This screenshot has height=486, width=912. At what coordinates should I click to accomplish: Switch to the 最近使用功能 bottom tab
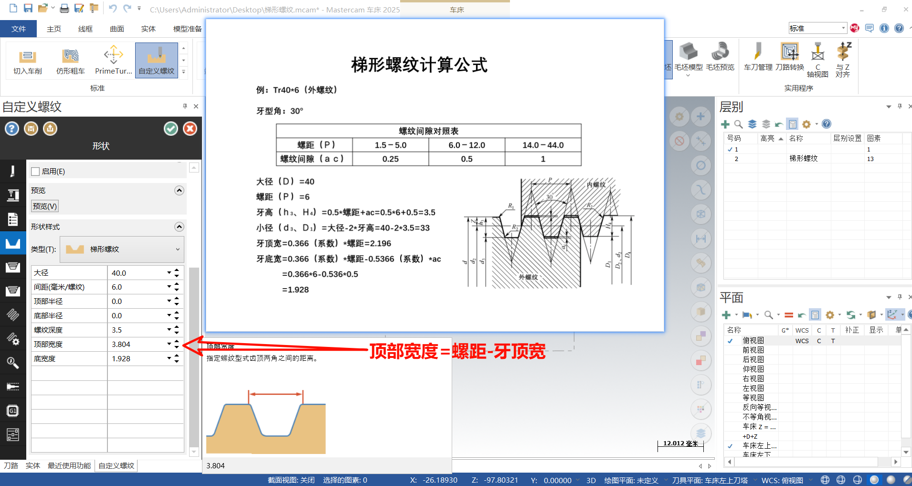point(69,465)
